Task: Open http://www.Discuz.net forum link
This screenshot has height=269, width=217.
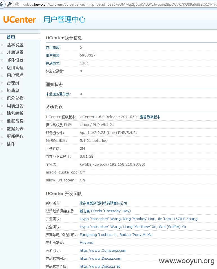Action: 100,266
